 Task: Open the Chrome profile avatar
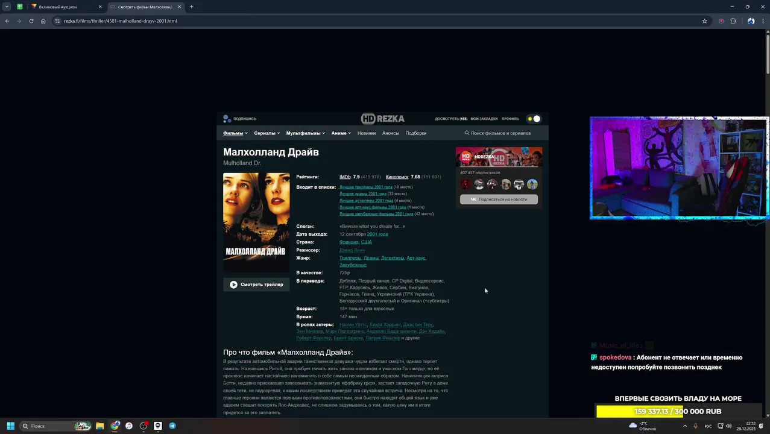pos(751,21)
